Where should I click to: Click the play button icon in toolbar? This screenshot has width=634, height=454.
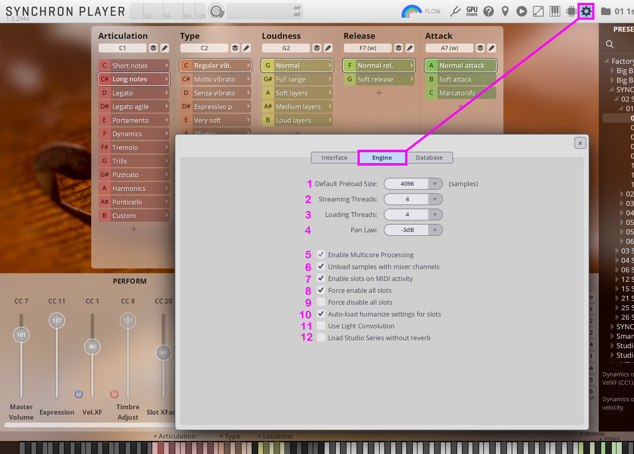tap(521, 12)
